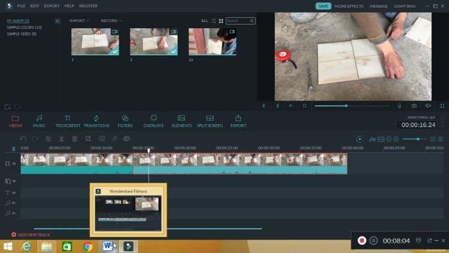This screenshot has height=253, width=449.
Task: Open the MUSIC tab
Action: (x=39, y=121)
